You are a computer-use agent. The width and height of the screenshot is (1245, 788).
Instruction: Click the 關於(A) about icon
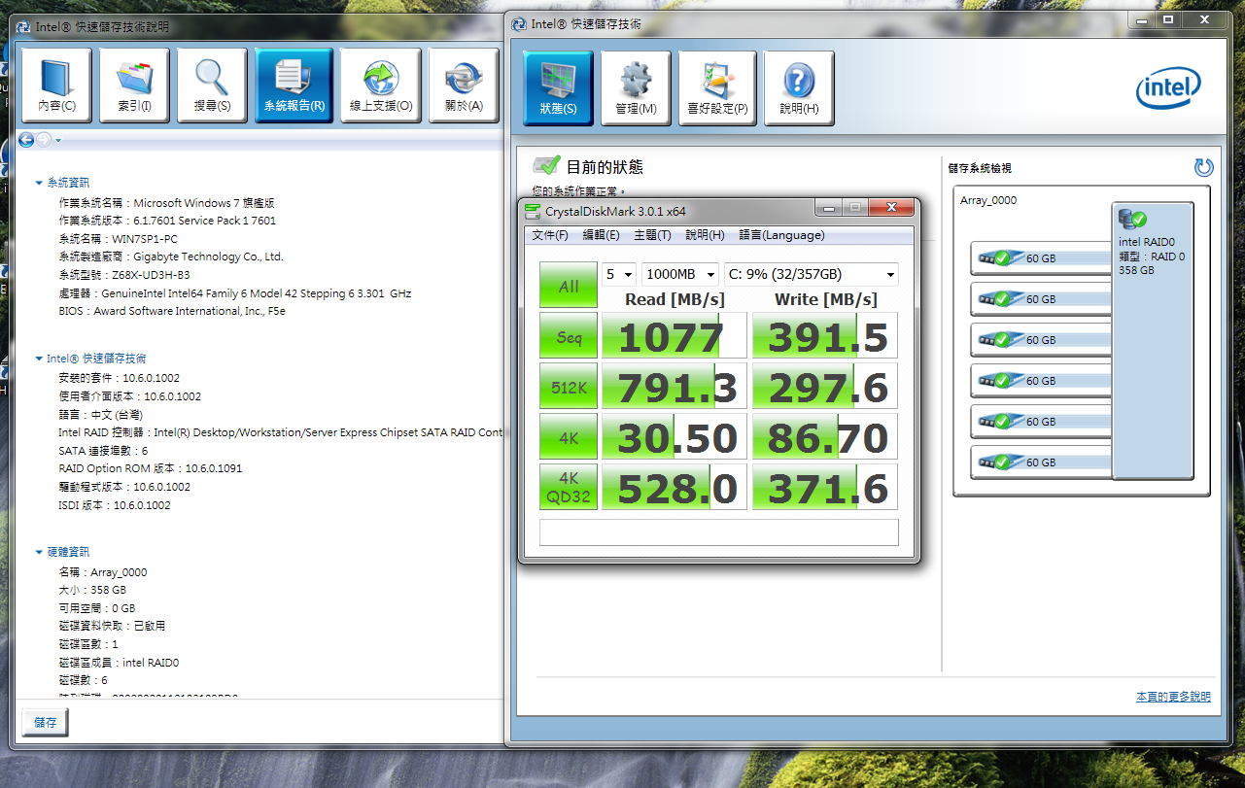[464, 86]
